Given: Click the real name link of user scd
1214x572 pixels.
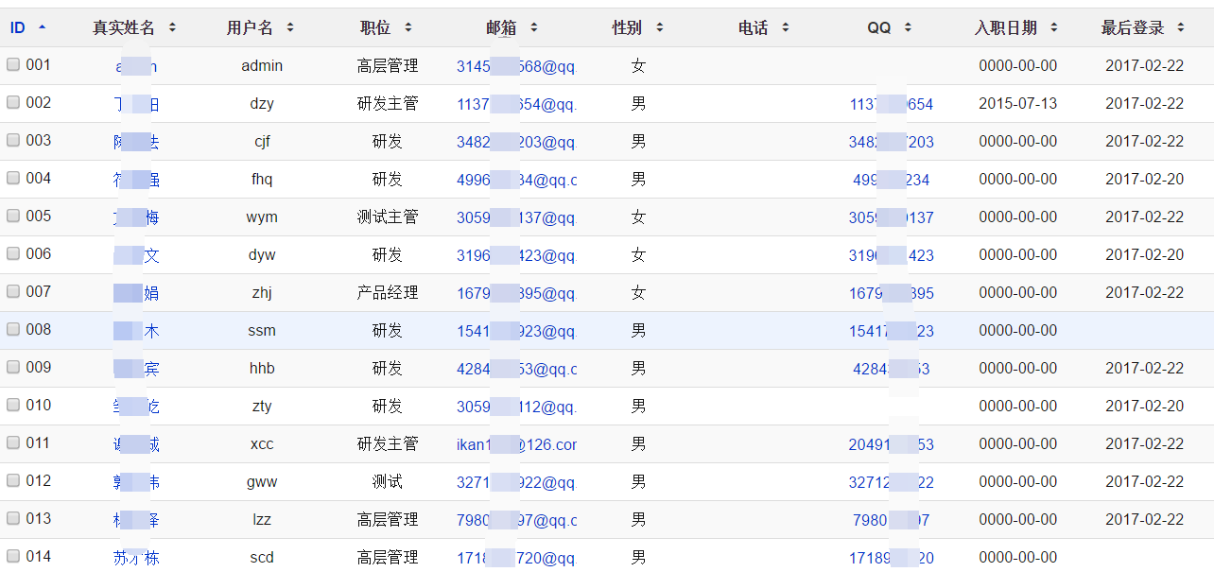Looking at the screenshot, I should point(136,558).
